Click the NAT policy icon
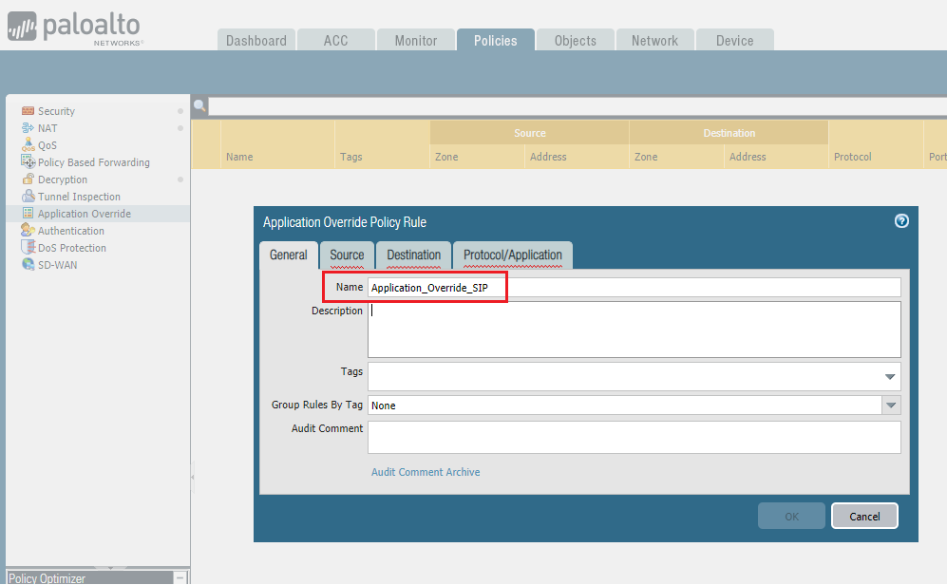 click(x=28, y=128)
